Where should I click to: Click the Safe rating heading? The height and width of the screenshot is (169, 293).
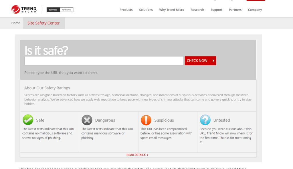pos(40,120)
